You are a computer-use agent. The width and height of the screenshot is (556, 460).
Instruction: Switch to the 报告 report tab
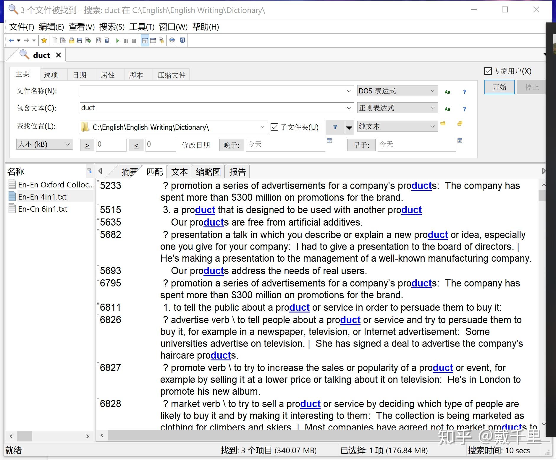(x=237, y=172)
